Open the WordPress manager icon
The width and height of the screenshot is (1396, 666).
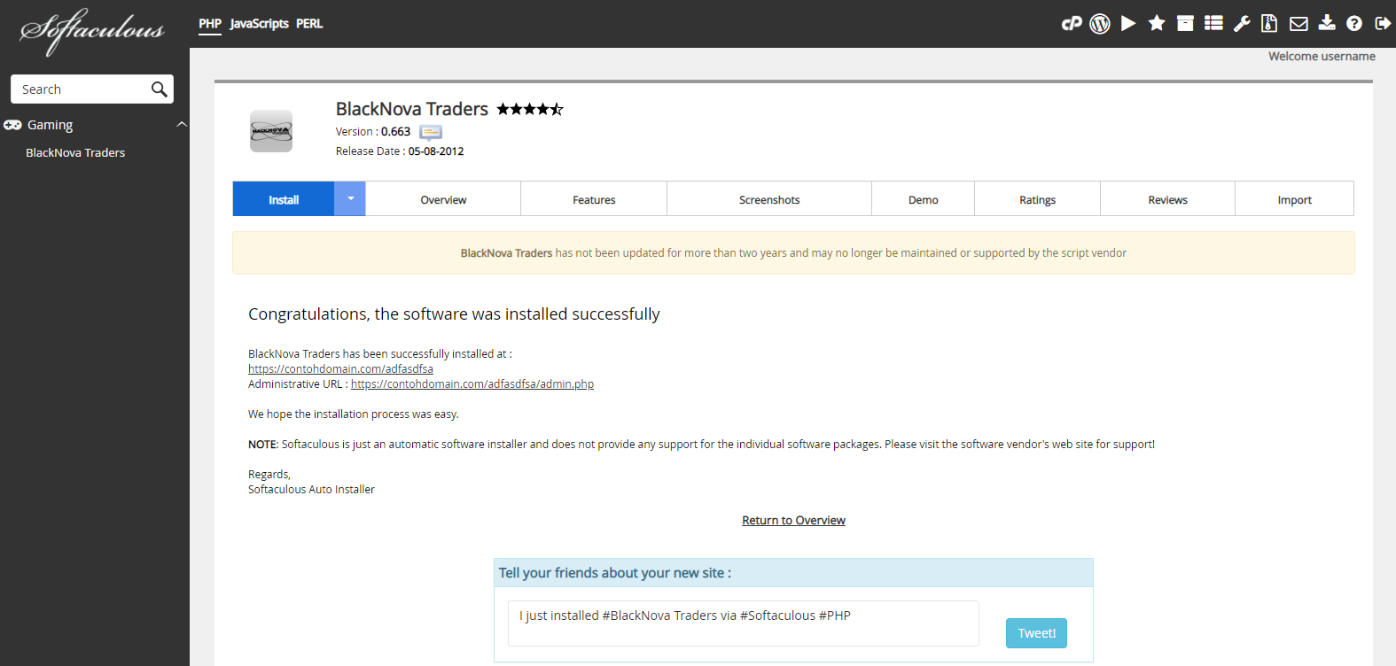coord(1100,24)
